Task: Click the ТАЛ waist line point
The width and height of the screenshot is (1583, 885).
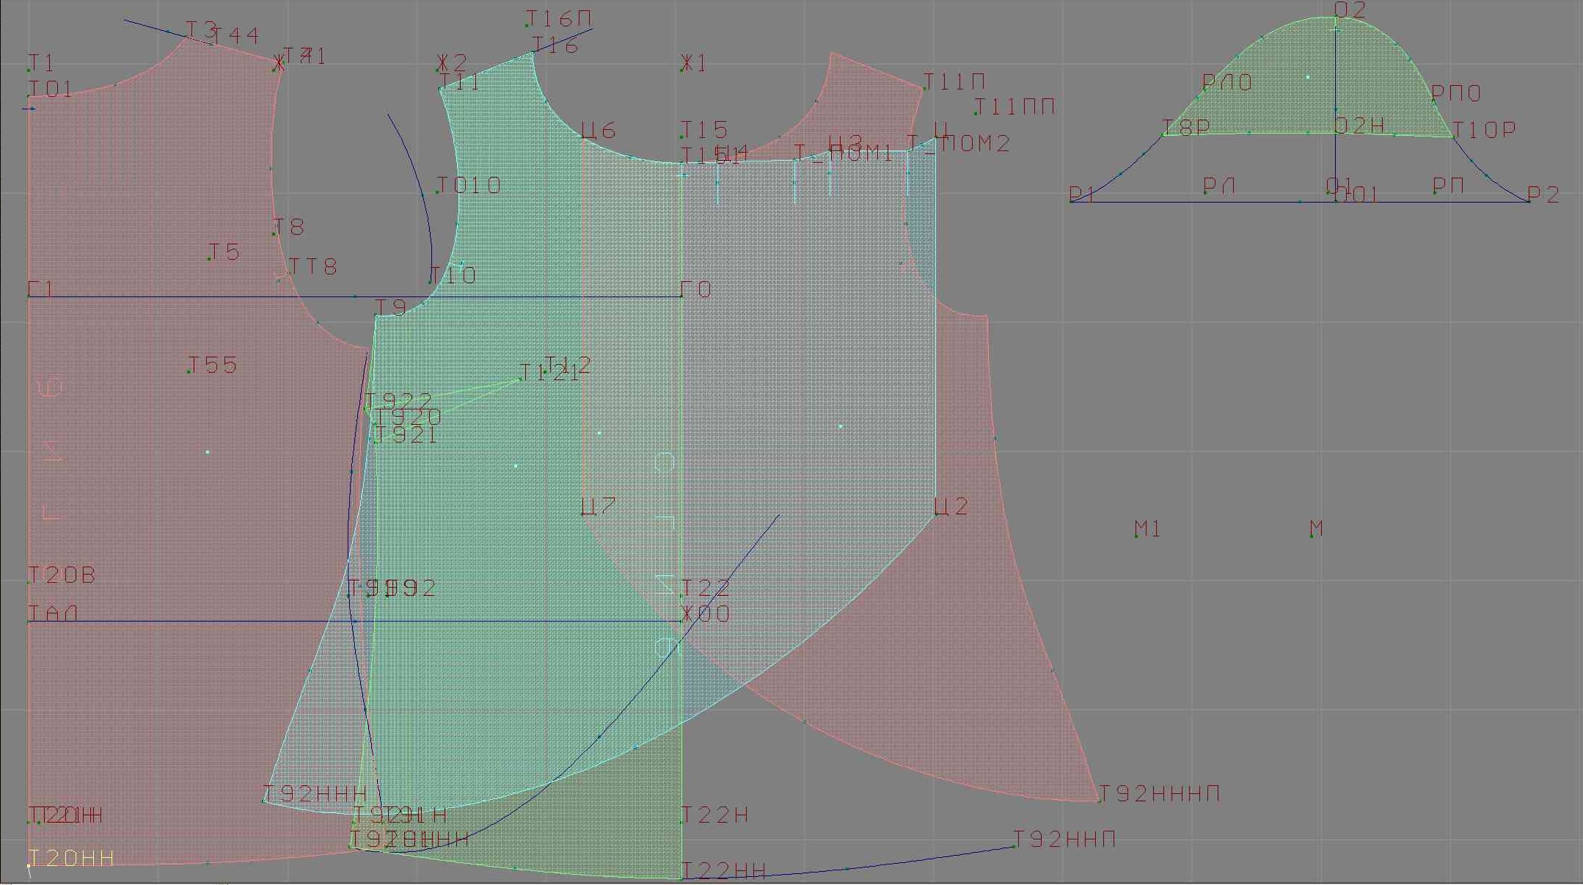Action: (x=29, y=621)
